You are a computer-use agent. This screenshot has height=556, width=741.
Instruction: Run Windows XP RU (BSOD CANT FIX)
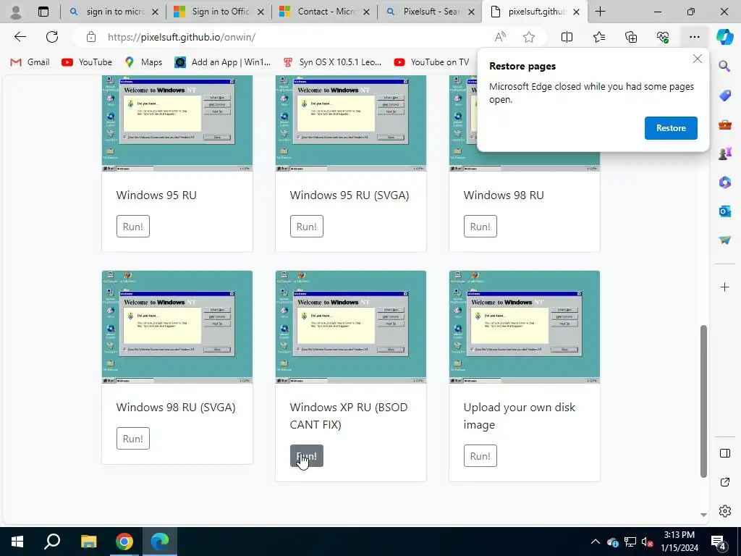click(307, 456)
